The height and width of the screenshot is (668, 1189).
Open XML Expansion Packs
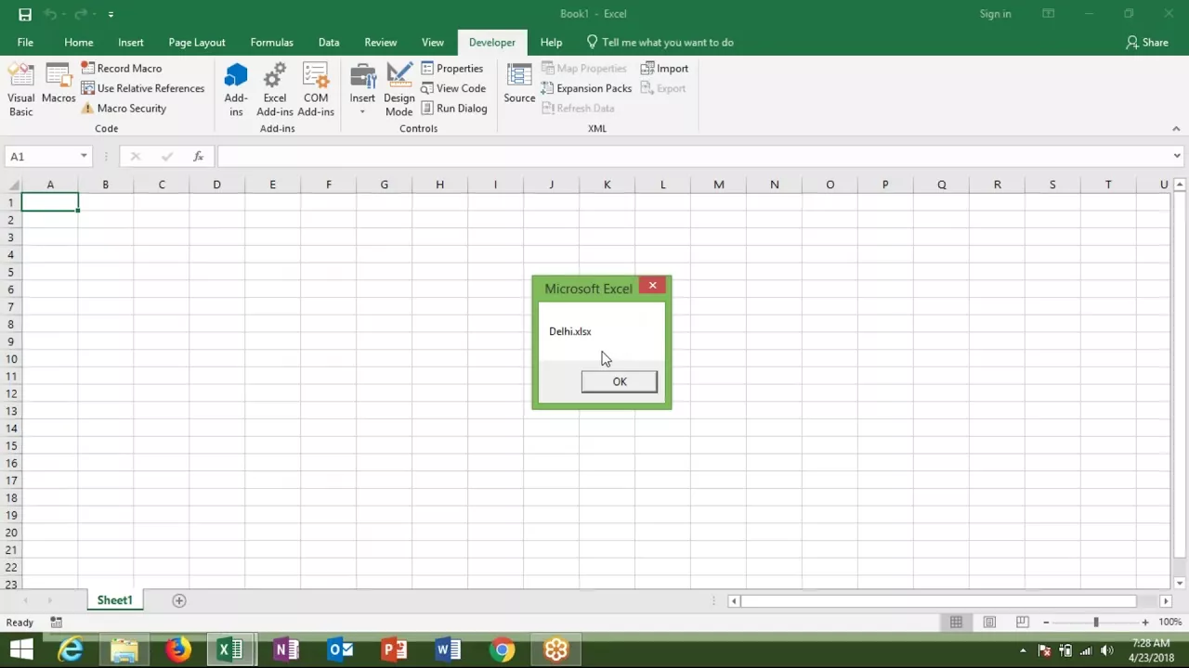click(x=586, y=88)
